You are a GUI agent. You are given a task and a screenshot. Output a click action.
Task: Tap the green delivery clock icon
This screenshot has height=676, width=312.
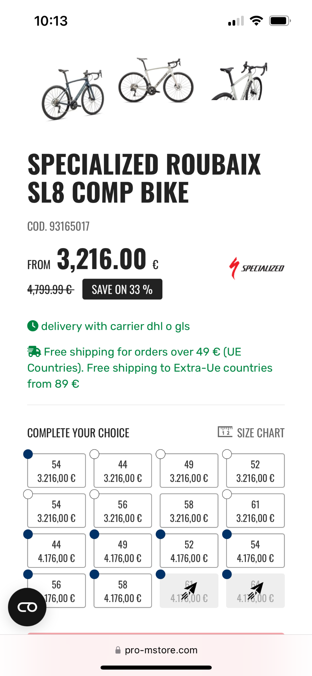coord(33,326)
